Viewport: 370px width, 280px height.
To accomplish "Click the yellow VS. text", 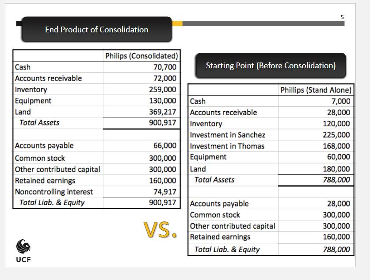I will pos(160,229).
